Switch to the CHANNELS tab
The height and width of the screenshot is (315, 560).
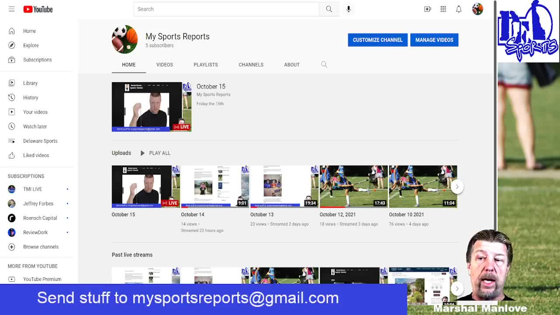click(x=251, y=65)
